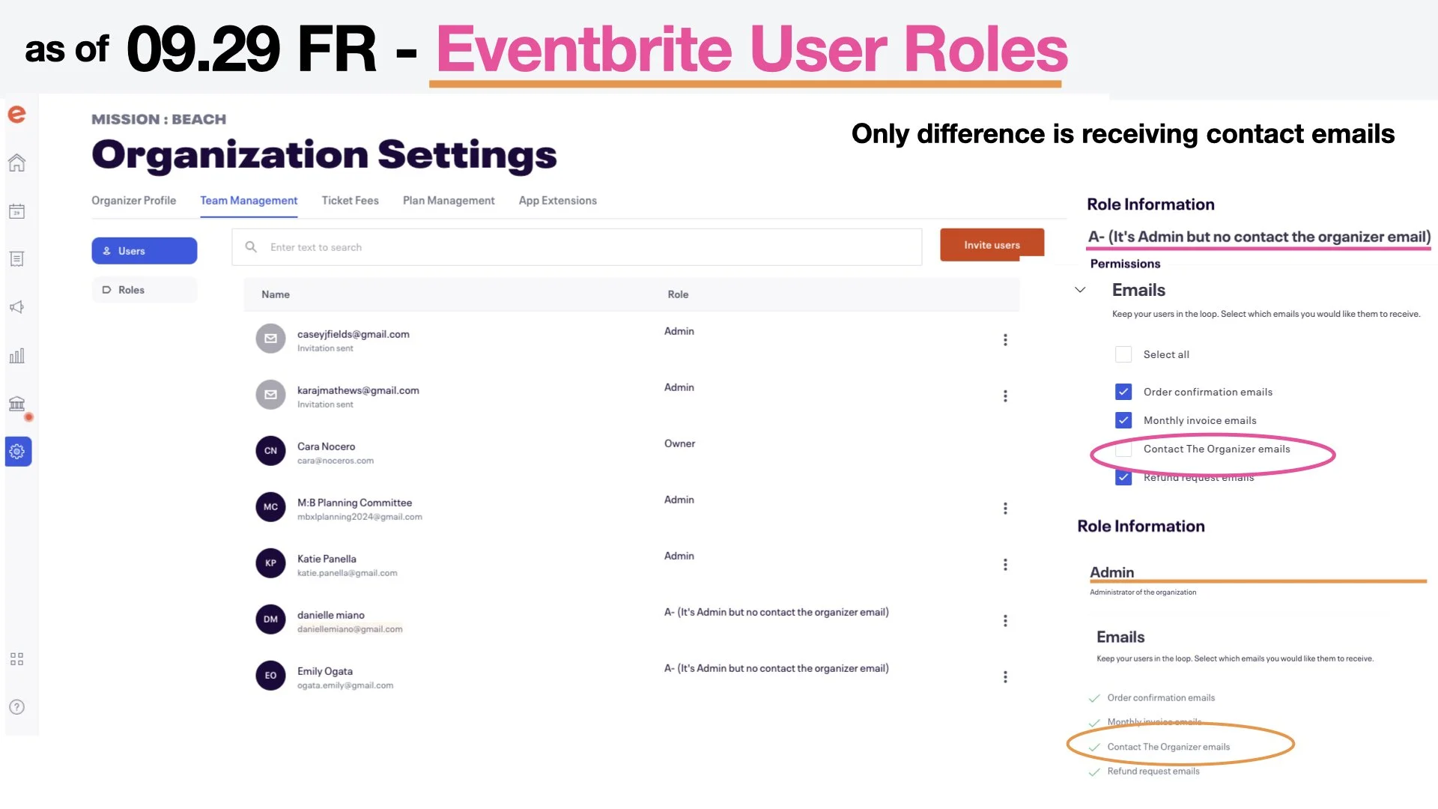
Task: Open the Orders list sidebar icon
Action: [16, 259]
